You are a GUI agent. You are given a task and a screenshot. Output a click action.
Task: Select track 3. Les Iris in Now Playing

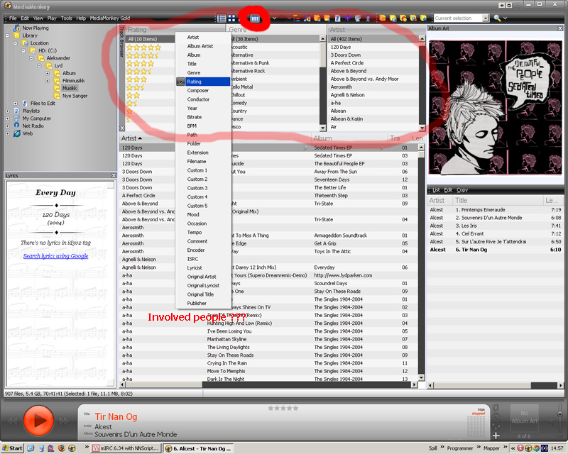[495, 226]
